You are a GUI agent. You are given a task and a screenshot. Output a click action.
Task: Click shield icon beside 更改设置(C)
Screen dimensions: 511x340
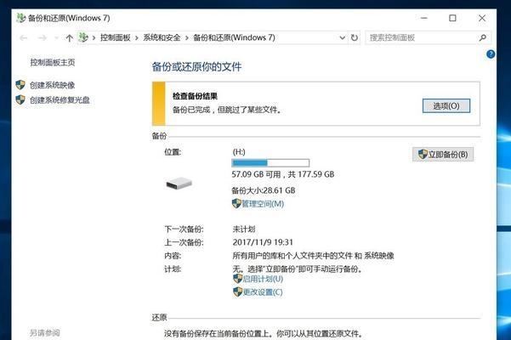point(237,292)
